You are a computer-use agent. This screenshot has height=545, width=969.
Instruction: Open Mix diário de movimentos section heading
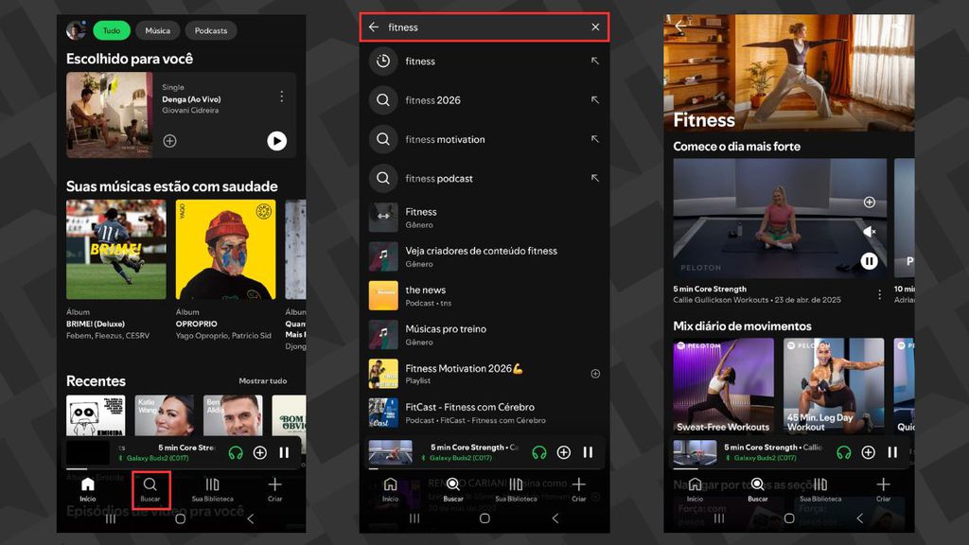pos(742,326)
